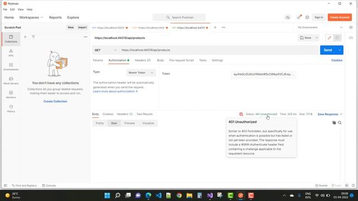Click the environment quick look eye icon
Screen dimensions: 358x201
click(351, 27)
